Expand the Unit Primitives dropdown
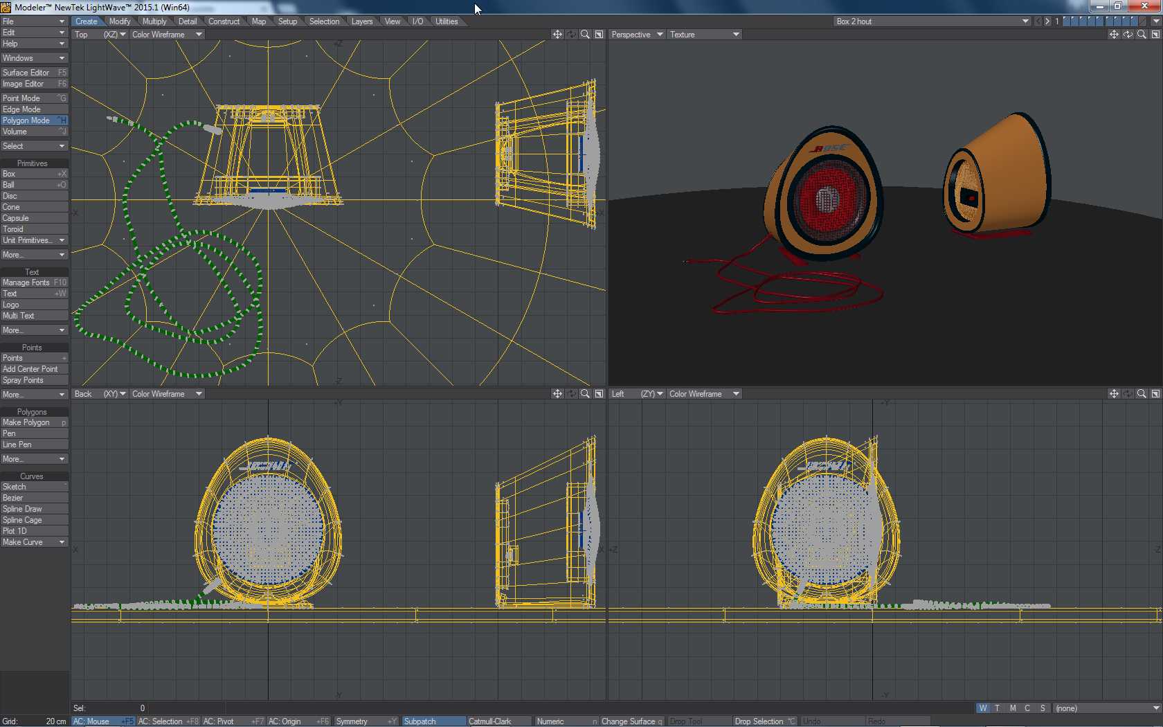 34,240
